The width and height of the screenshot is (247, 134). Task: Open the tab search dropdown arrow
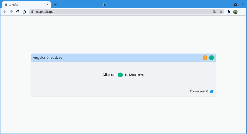point(235,5)
